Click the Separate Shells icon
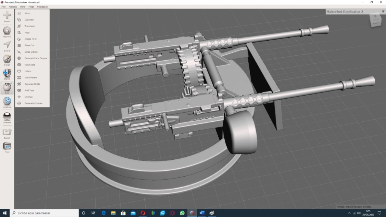This screenshot has width=386, height=217. [x=19, y=84]
